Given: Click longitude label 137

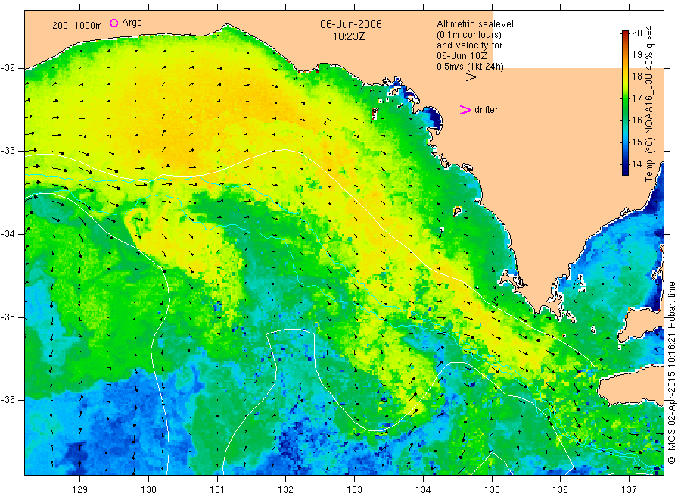Looking at the screenshot, I should point(629,490).
